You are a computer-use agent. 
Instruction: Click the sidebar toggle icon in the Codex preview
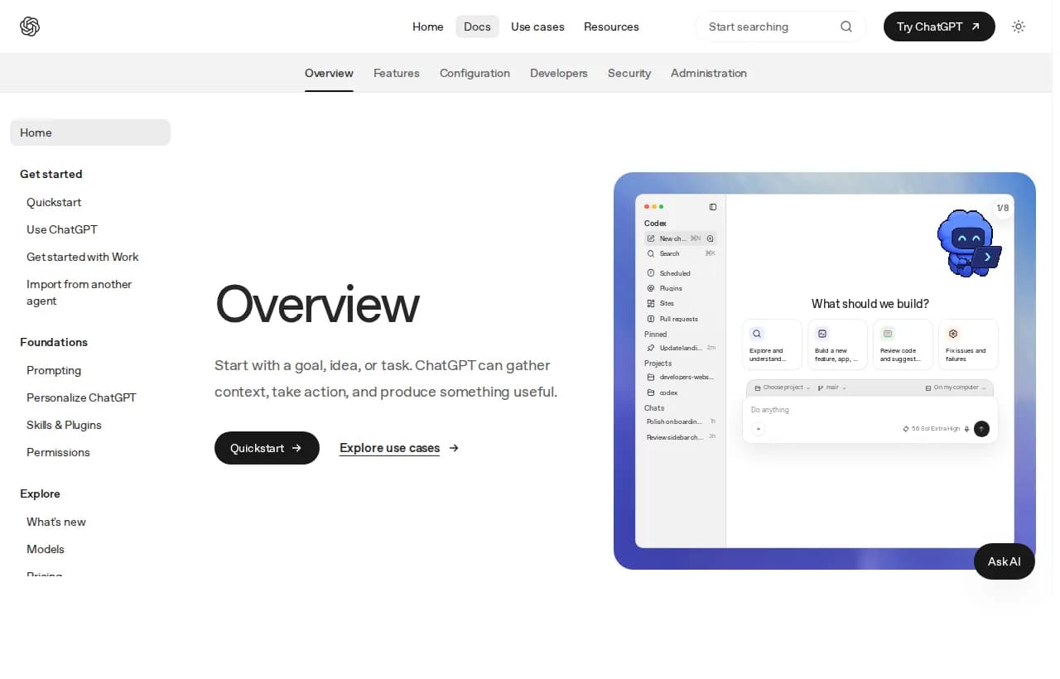coord(713,207)
